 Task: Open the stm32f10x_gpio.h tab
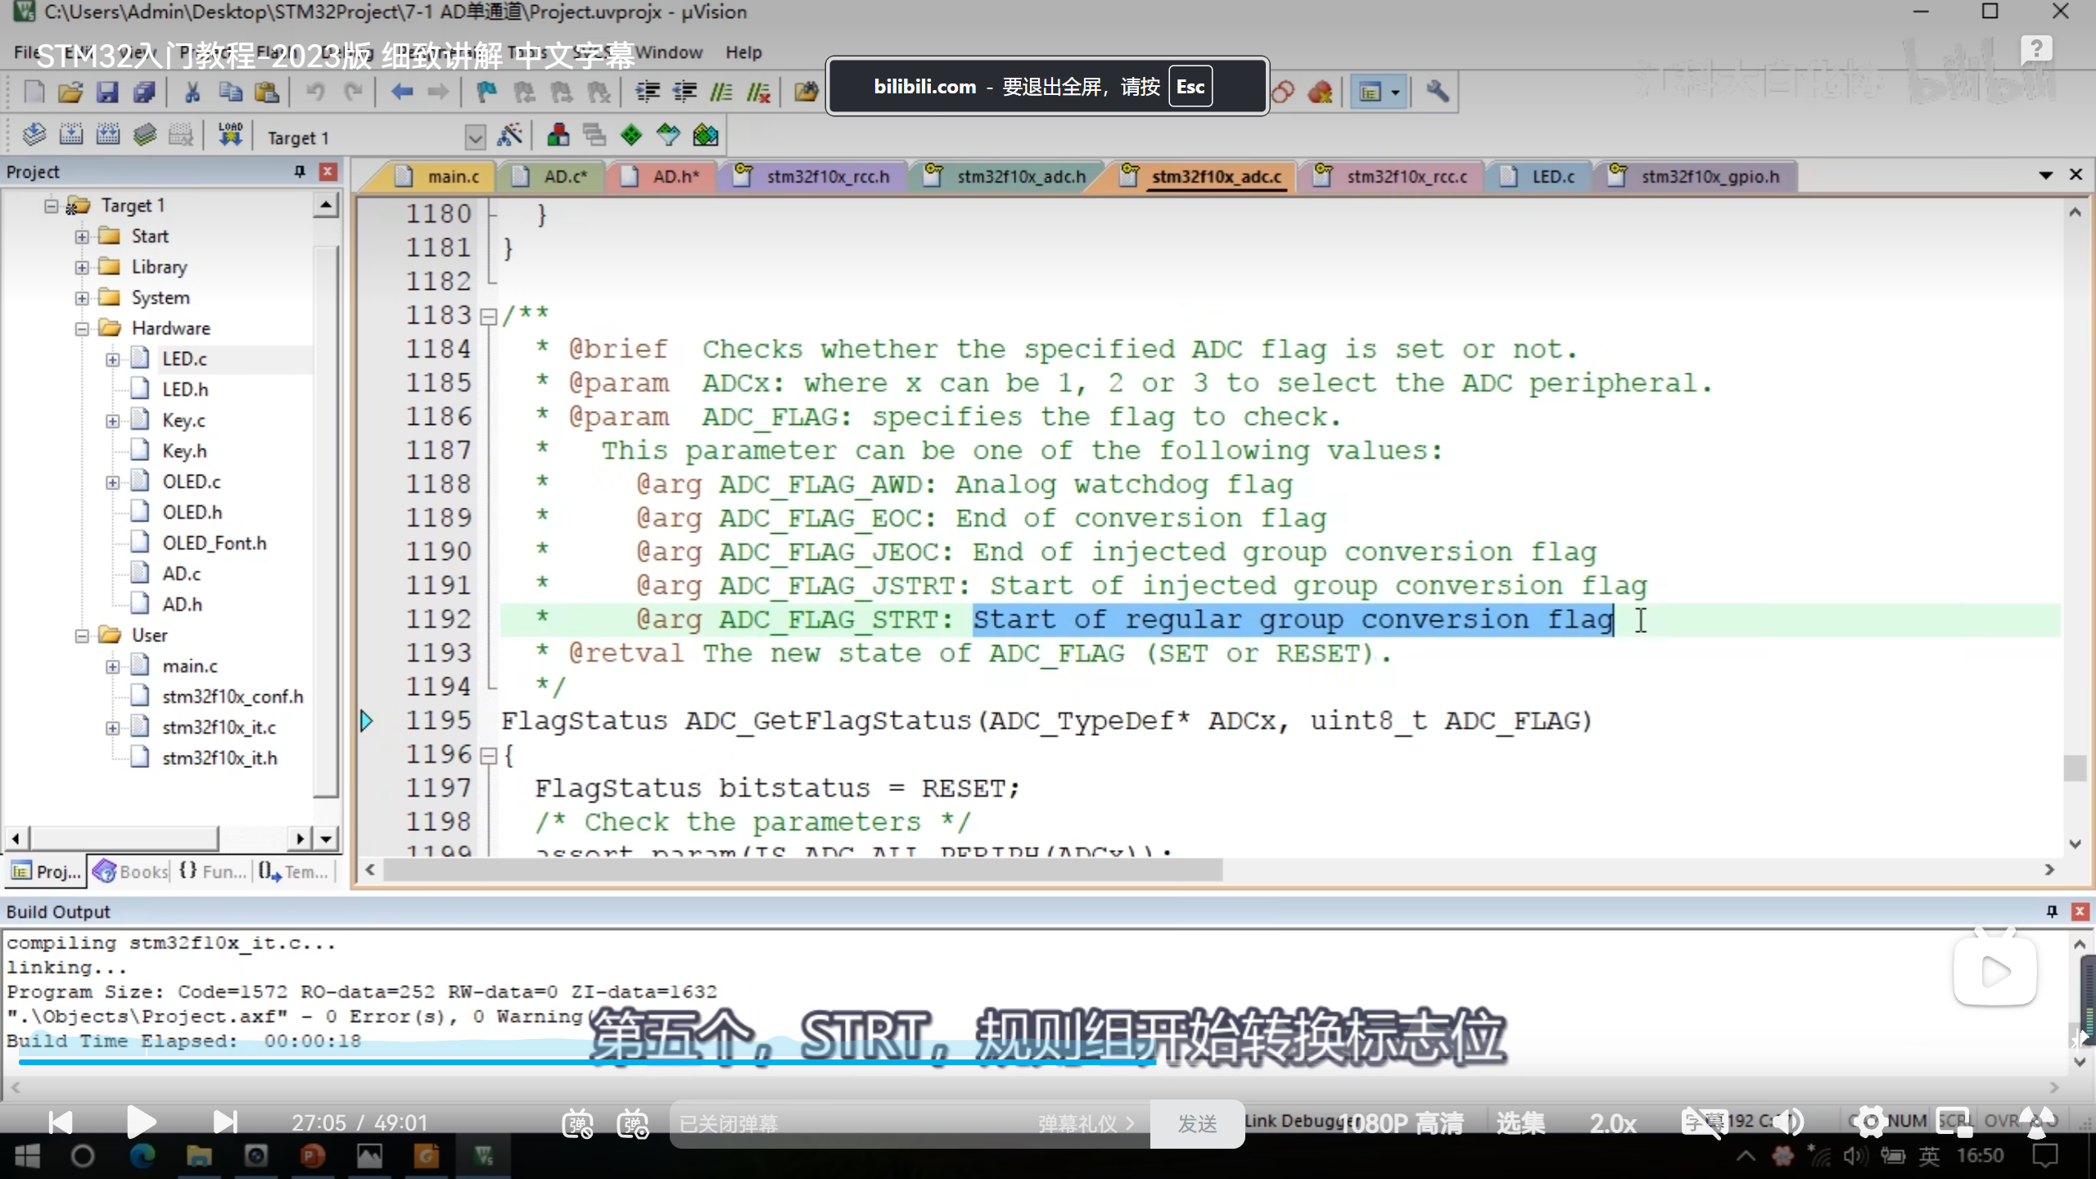coord(1697,176)
